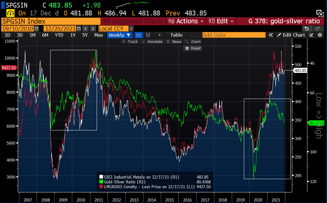Click the G 378: gold-silver ratio title
Screen dimensions: 327x203
point(284,21)
